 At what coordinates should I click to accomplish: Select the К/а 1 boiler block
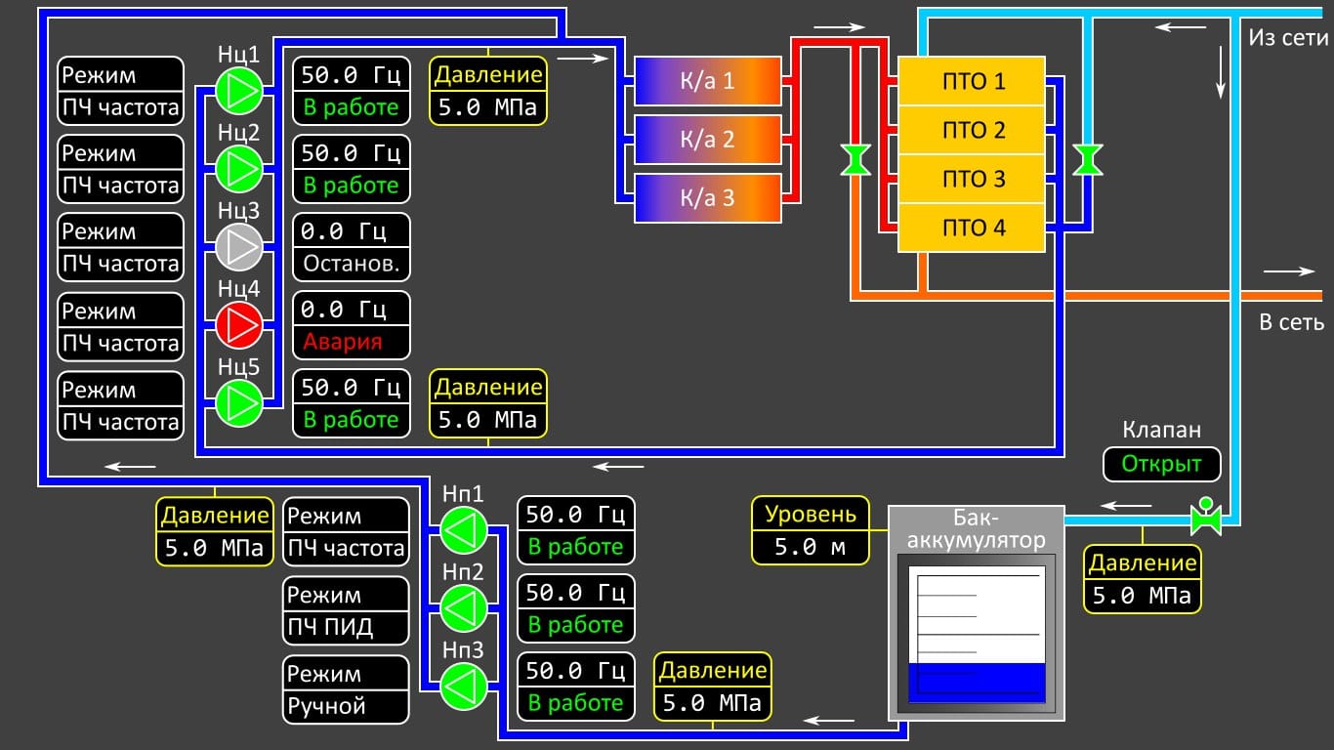[708, 80]
